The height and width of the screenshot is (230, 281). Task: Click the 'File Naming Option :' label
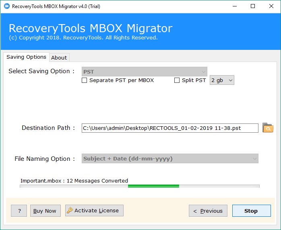(45, 159)
